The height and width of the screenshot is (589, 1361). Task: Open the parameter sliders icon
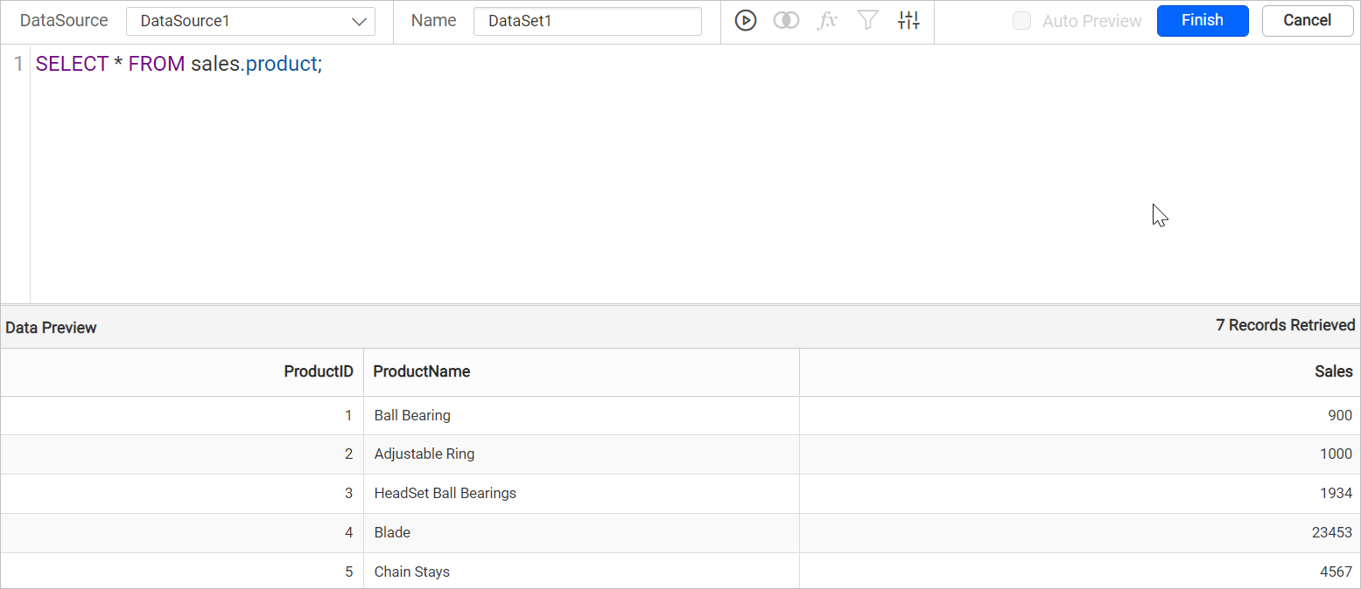coord(909,21)
